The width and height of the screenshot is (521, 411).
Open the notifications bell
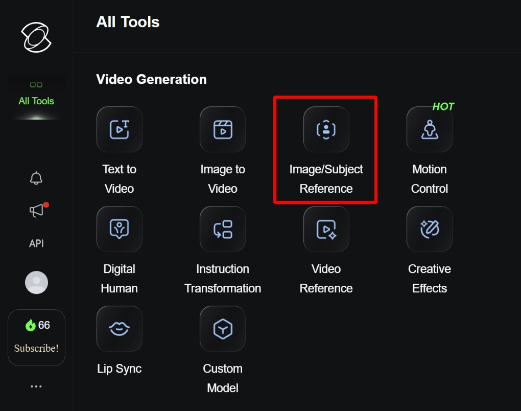tap(36, 178)
